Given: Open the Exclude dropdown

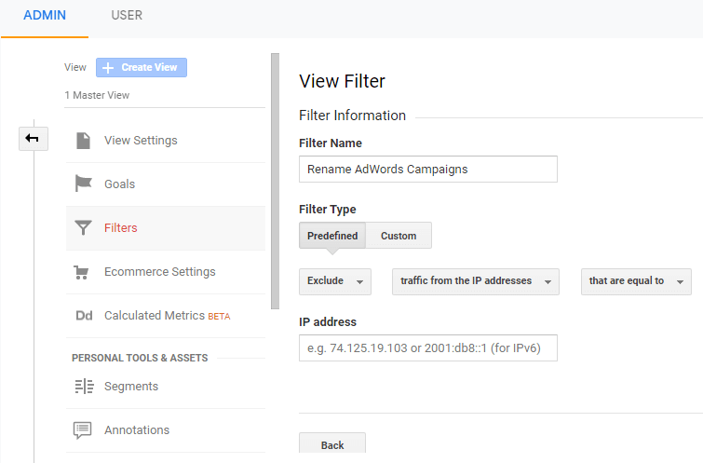Looking at the screenshot, I should (335, 281).
